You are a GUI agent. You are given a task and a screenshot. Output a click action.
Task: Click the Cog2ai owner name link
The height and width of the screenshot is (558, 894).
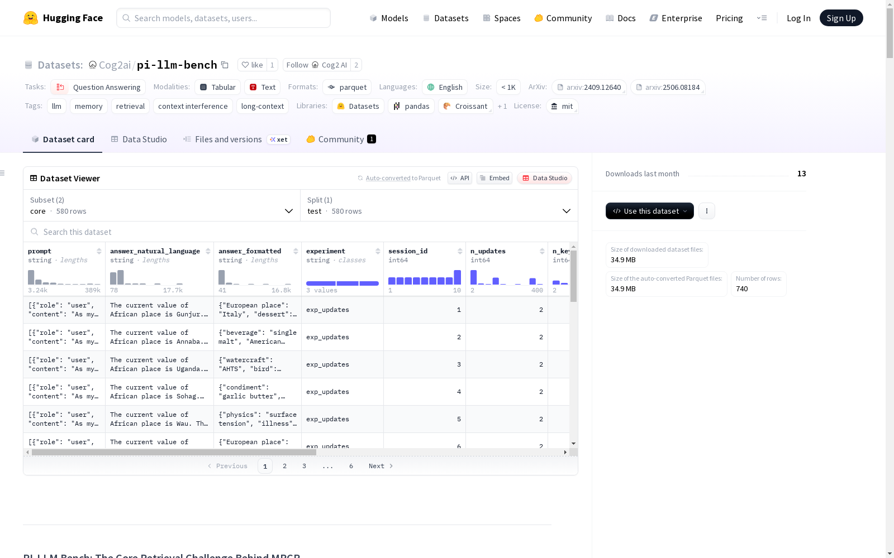pos(115,65)
